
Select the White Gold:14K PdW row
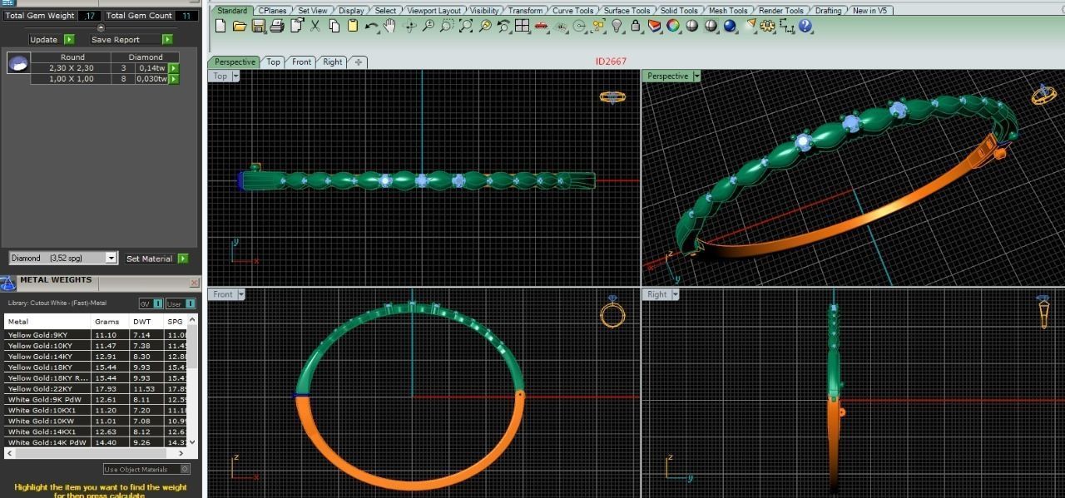click(97, 443)
